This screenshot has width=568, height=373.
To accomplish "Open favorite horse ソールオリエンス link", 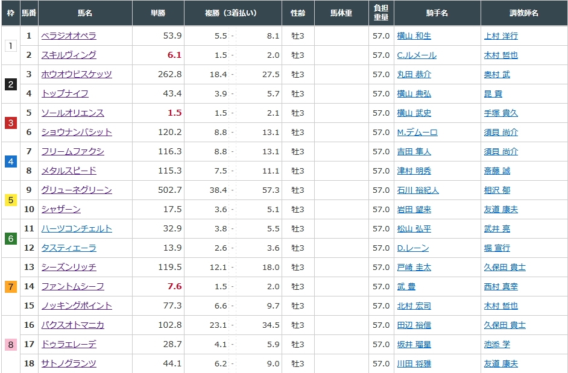I will point(72,113).
